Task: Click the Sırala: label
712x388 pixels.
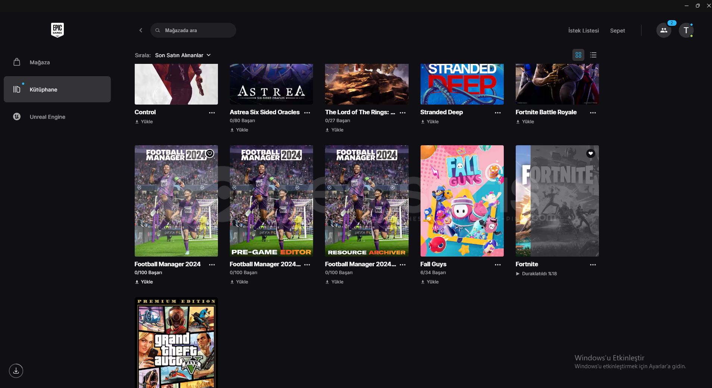Action: tap(143, 55)
